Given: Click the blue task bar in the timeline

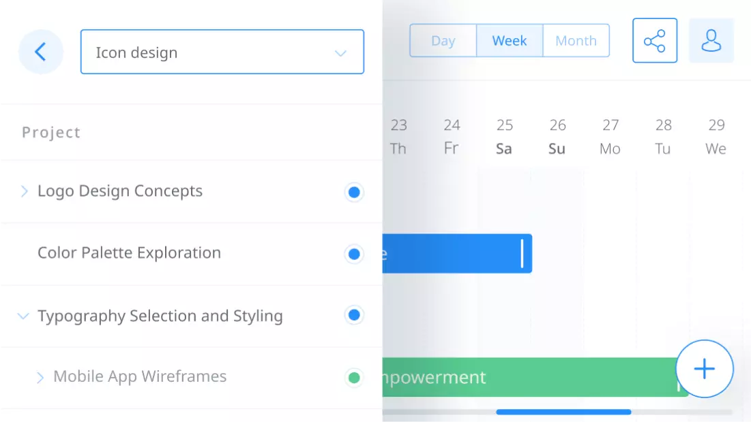Looking at the screenshot, I should pos(457,254).
